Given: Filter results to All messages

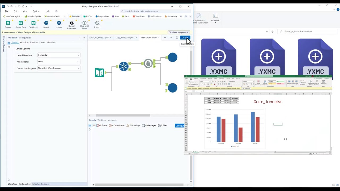Looking at the screenshot, I should pos(94,125).
